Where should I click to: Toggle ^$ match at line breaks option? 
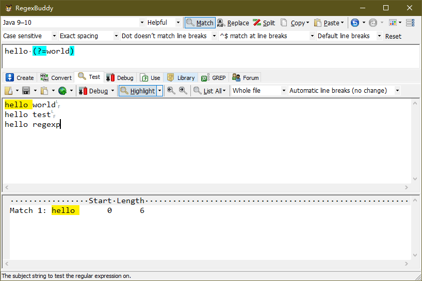pyautogui.click(x=267, y=36)
